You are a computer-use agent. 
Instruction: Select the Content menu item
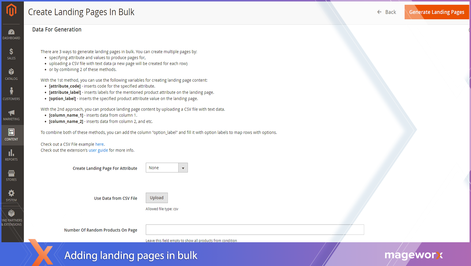(11, 134)
